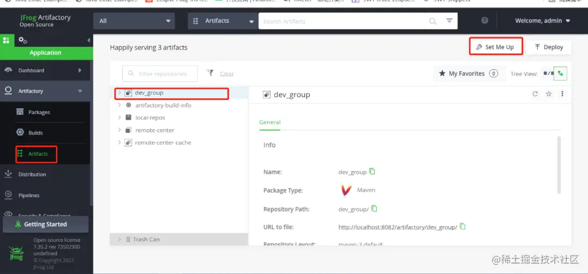Select remote-center-cache in the tree

pos(163,142)
